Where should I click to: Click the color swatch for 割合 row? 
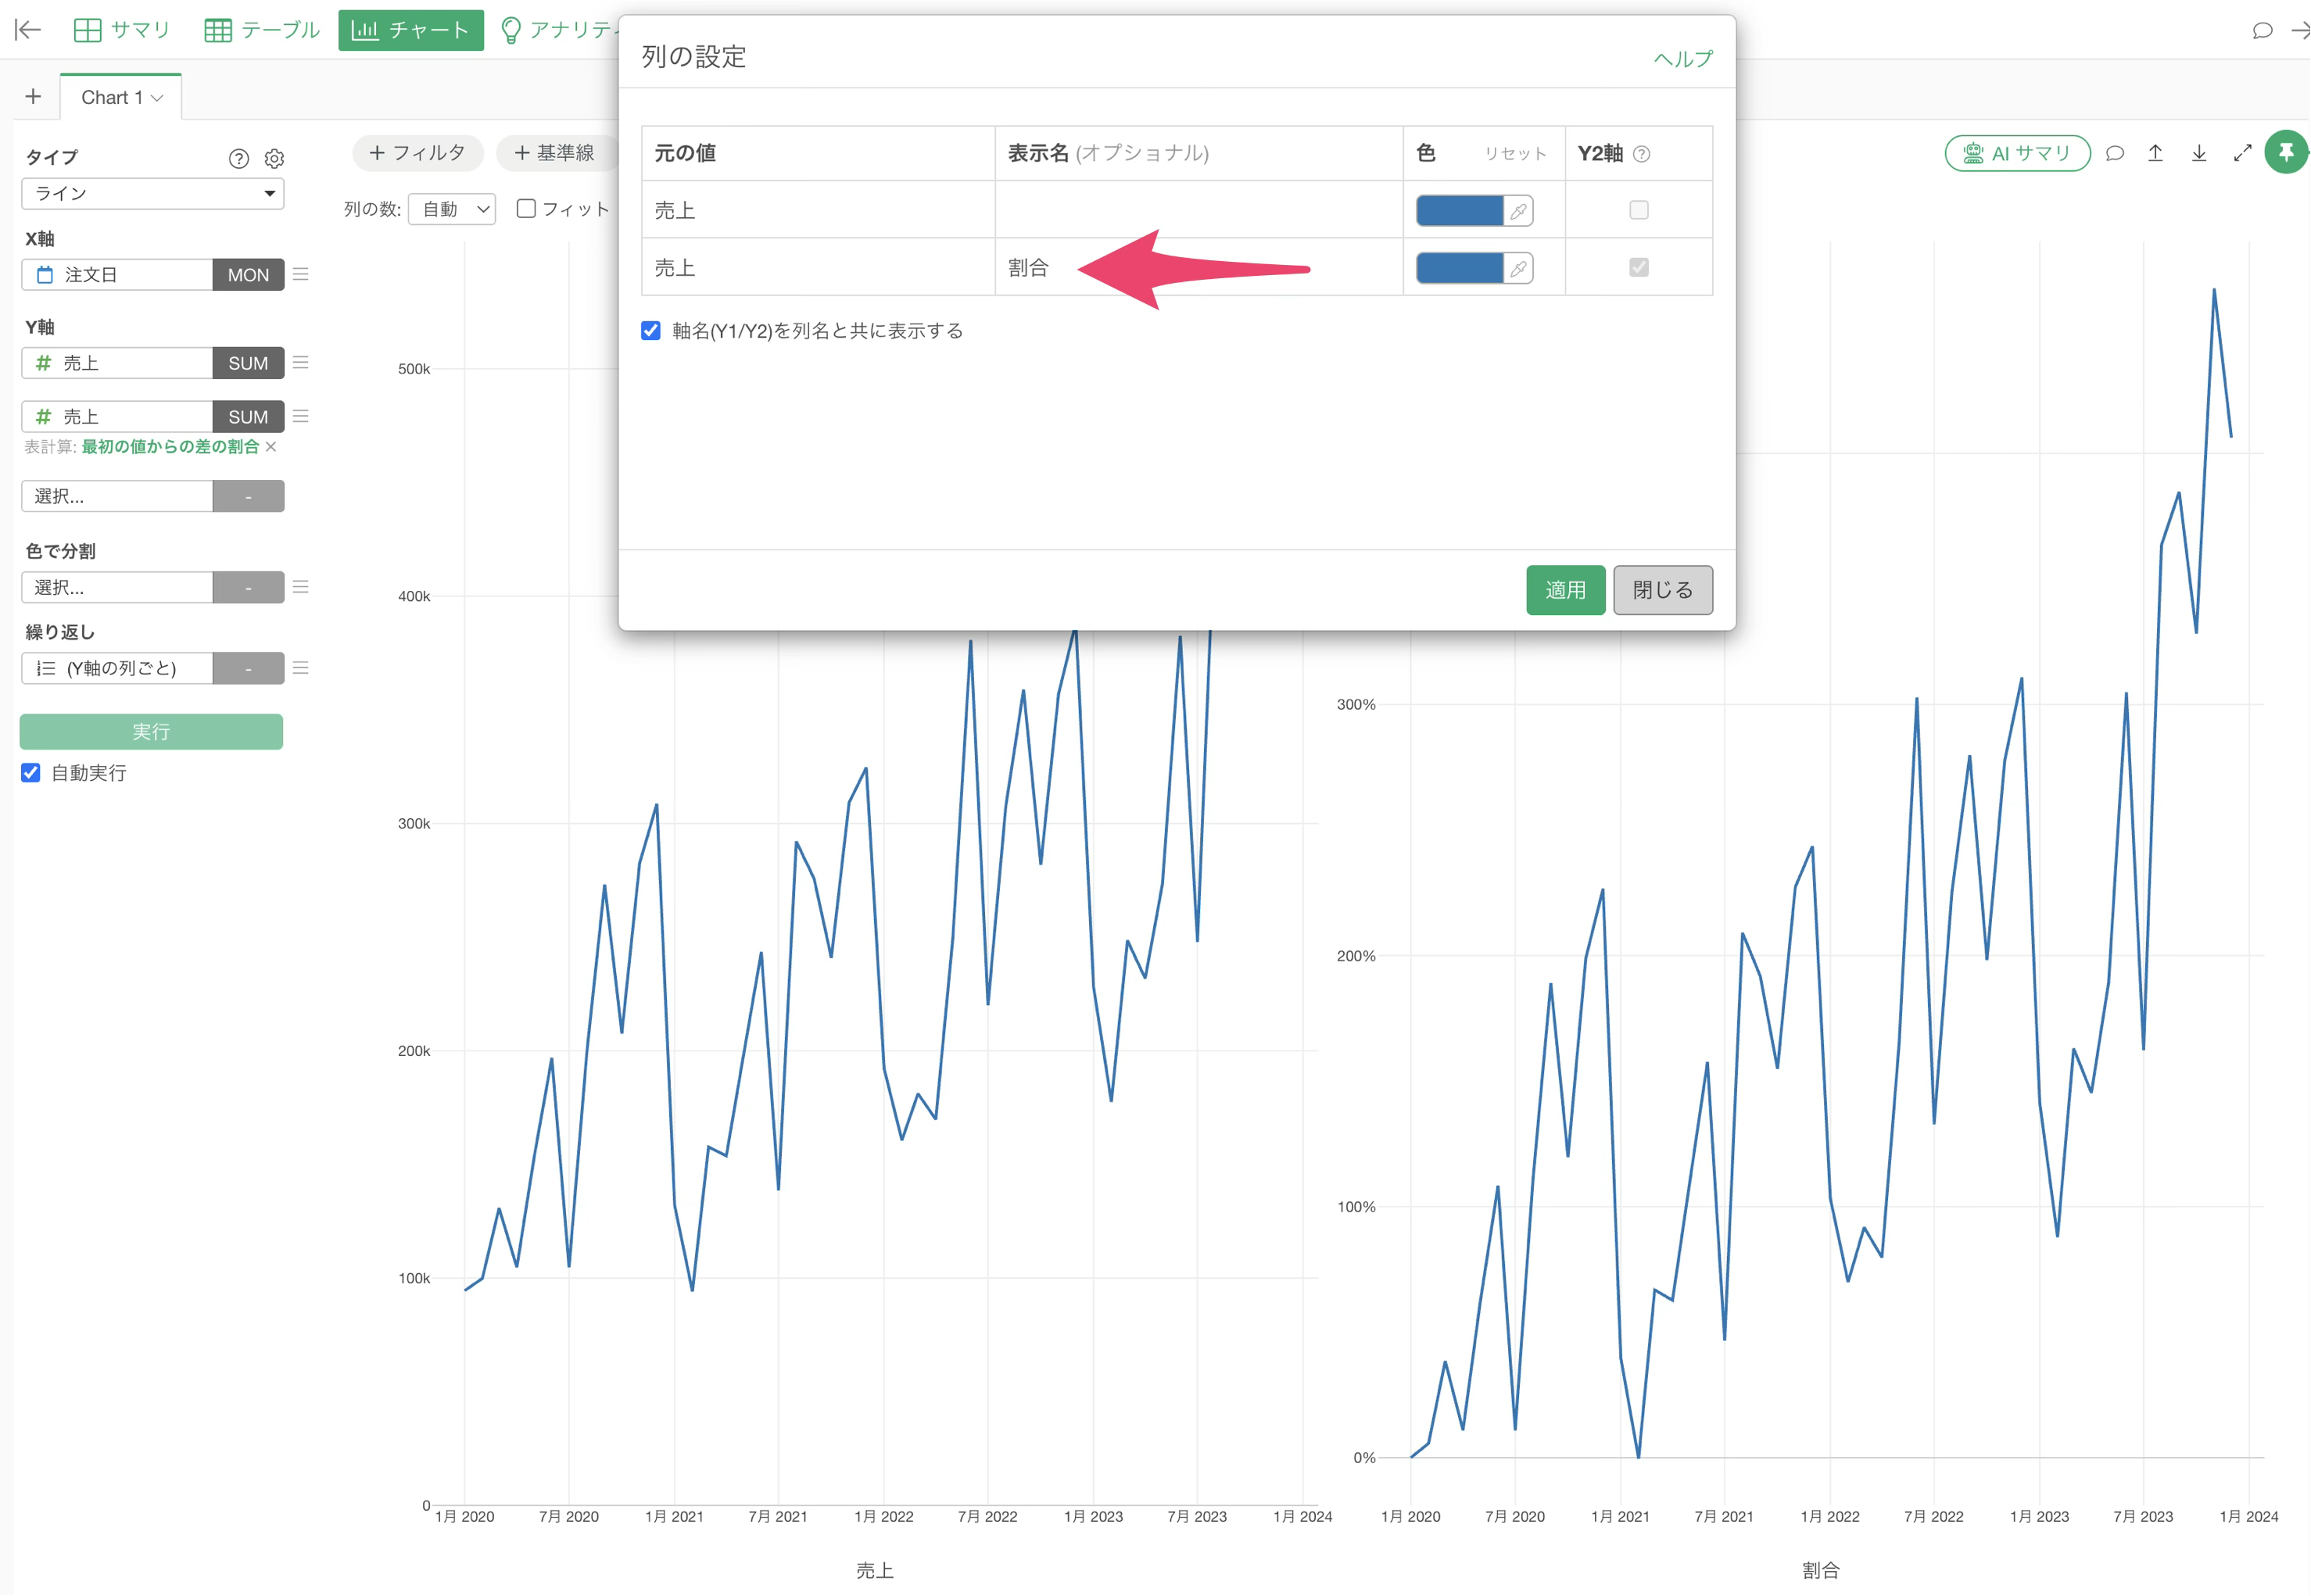[1459, 268]
